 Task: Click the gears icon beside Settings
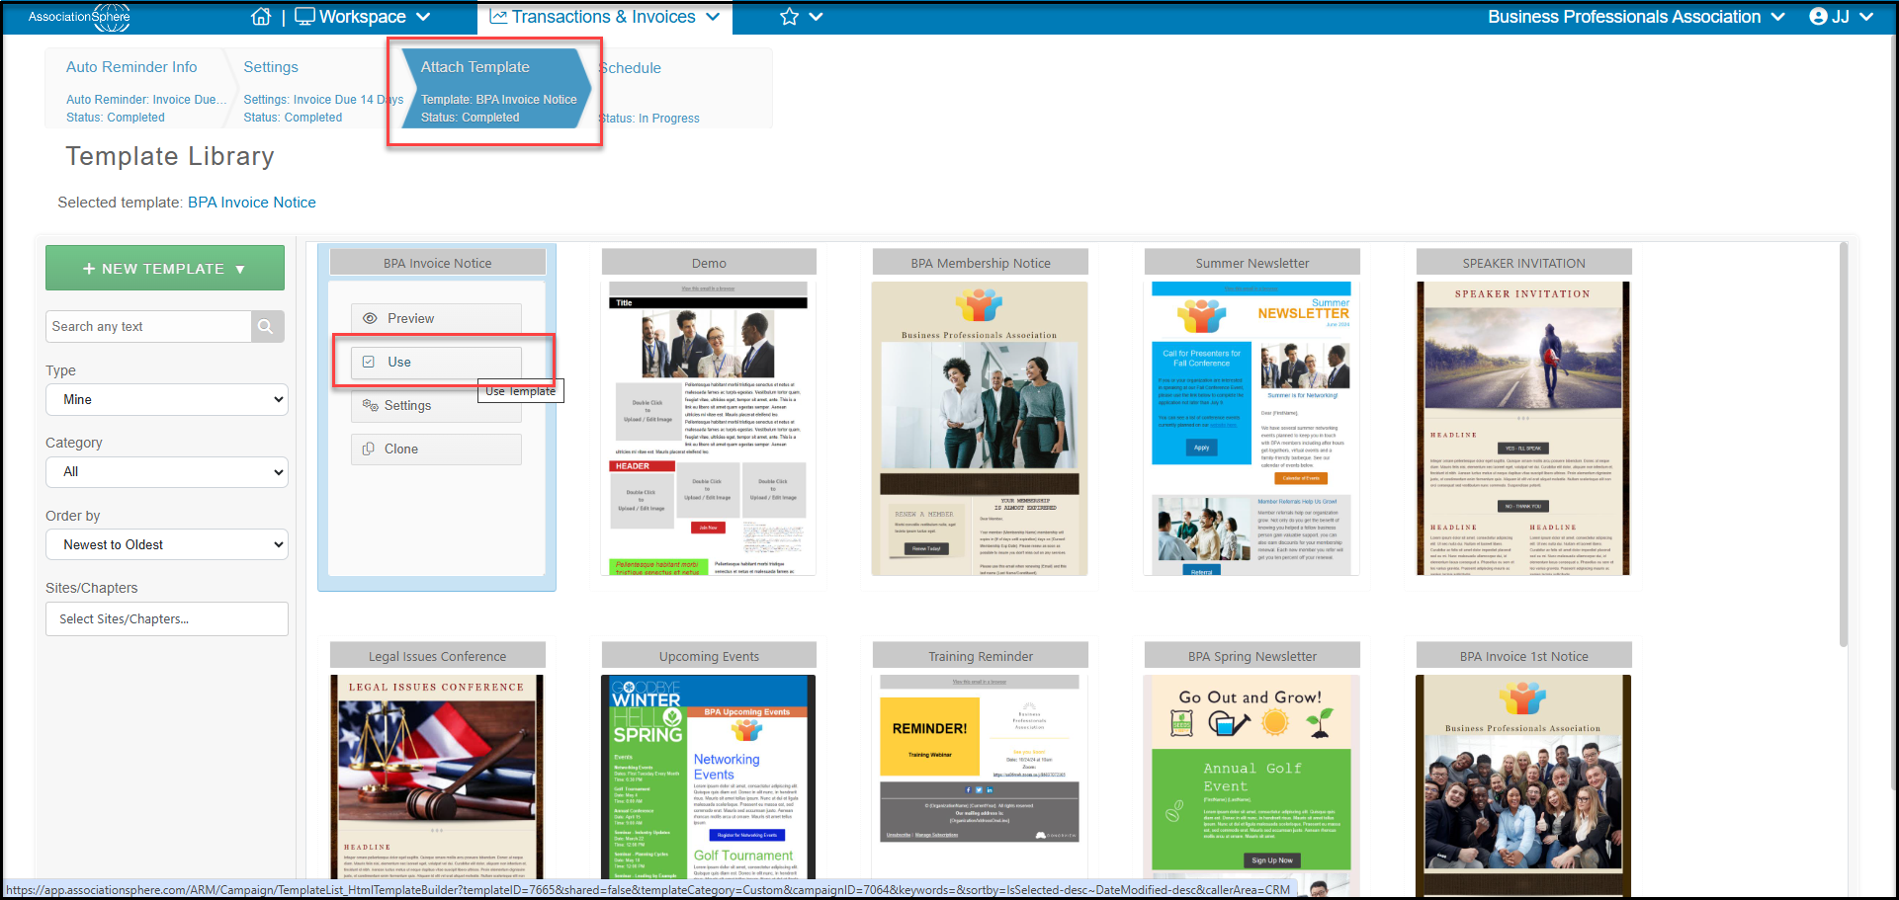pyautogui.click(x=371, y=405)
